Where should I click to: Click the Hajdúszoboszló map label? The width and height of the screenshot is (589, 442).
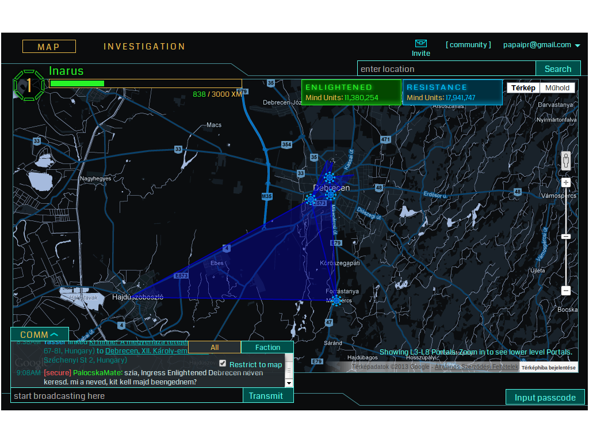pos(138,297)
